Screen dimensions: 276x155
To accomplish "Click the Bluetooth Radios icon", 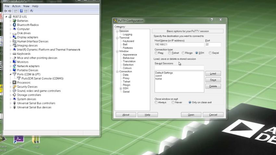I will 14,25.
